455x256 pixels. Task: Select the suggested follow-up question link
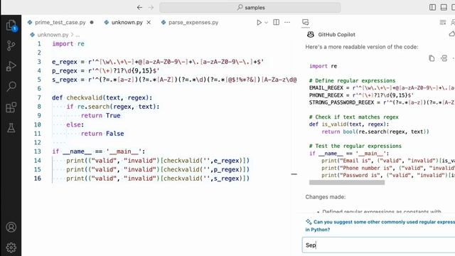(x=380, y=225)
